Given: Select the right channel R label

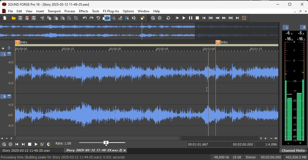Looking at the screenshot, I should [3, 97].
